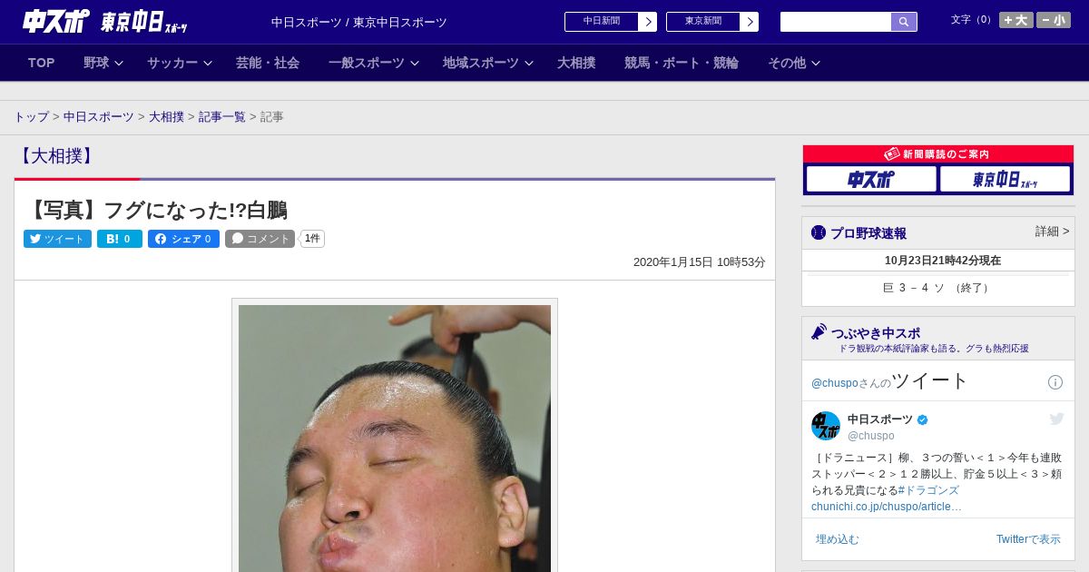
Task: Go to 大相撲 breadcrumb link
Action: (x=167, y=117)
